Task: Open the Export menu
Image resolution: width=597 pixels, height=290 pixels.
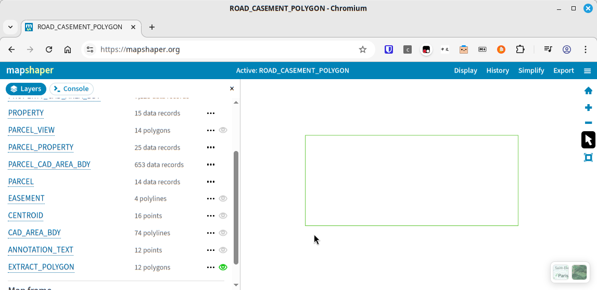Action: point(564,70)
